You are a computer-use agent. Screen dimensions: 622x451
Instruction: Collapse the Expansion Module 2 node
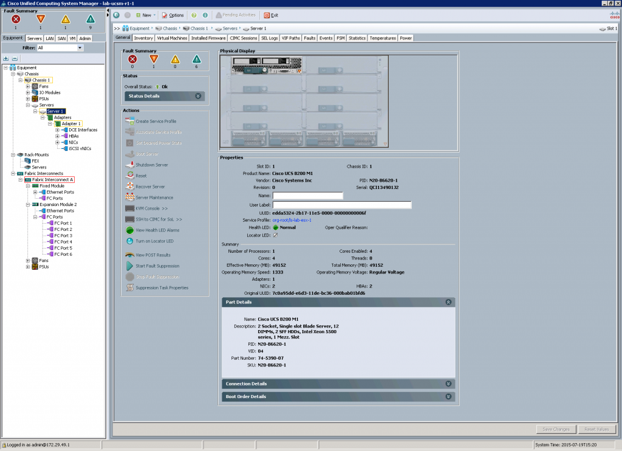point(28,204)
